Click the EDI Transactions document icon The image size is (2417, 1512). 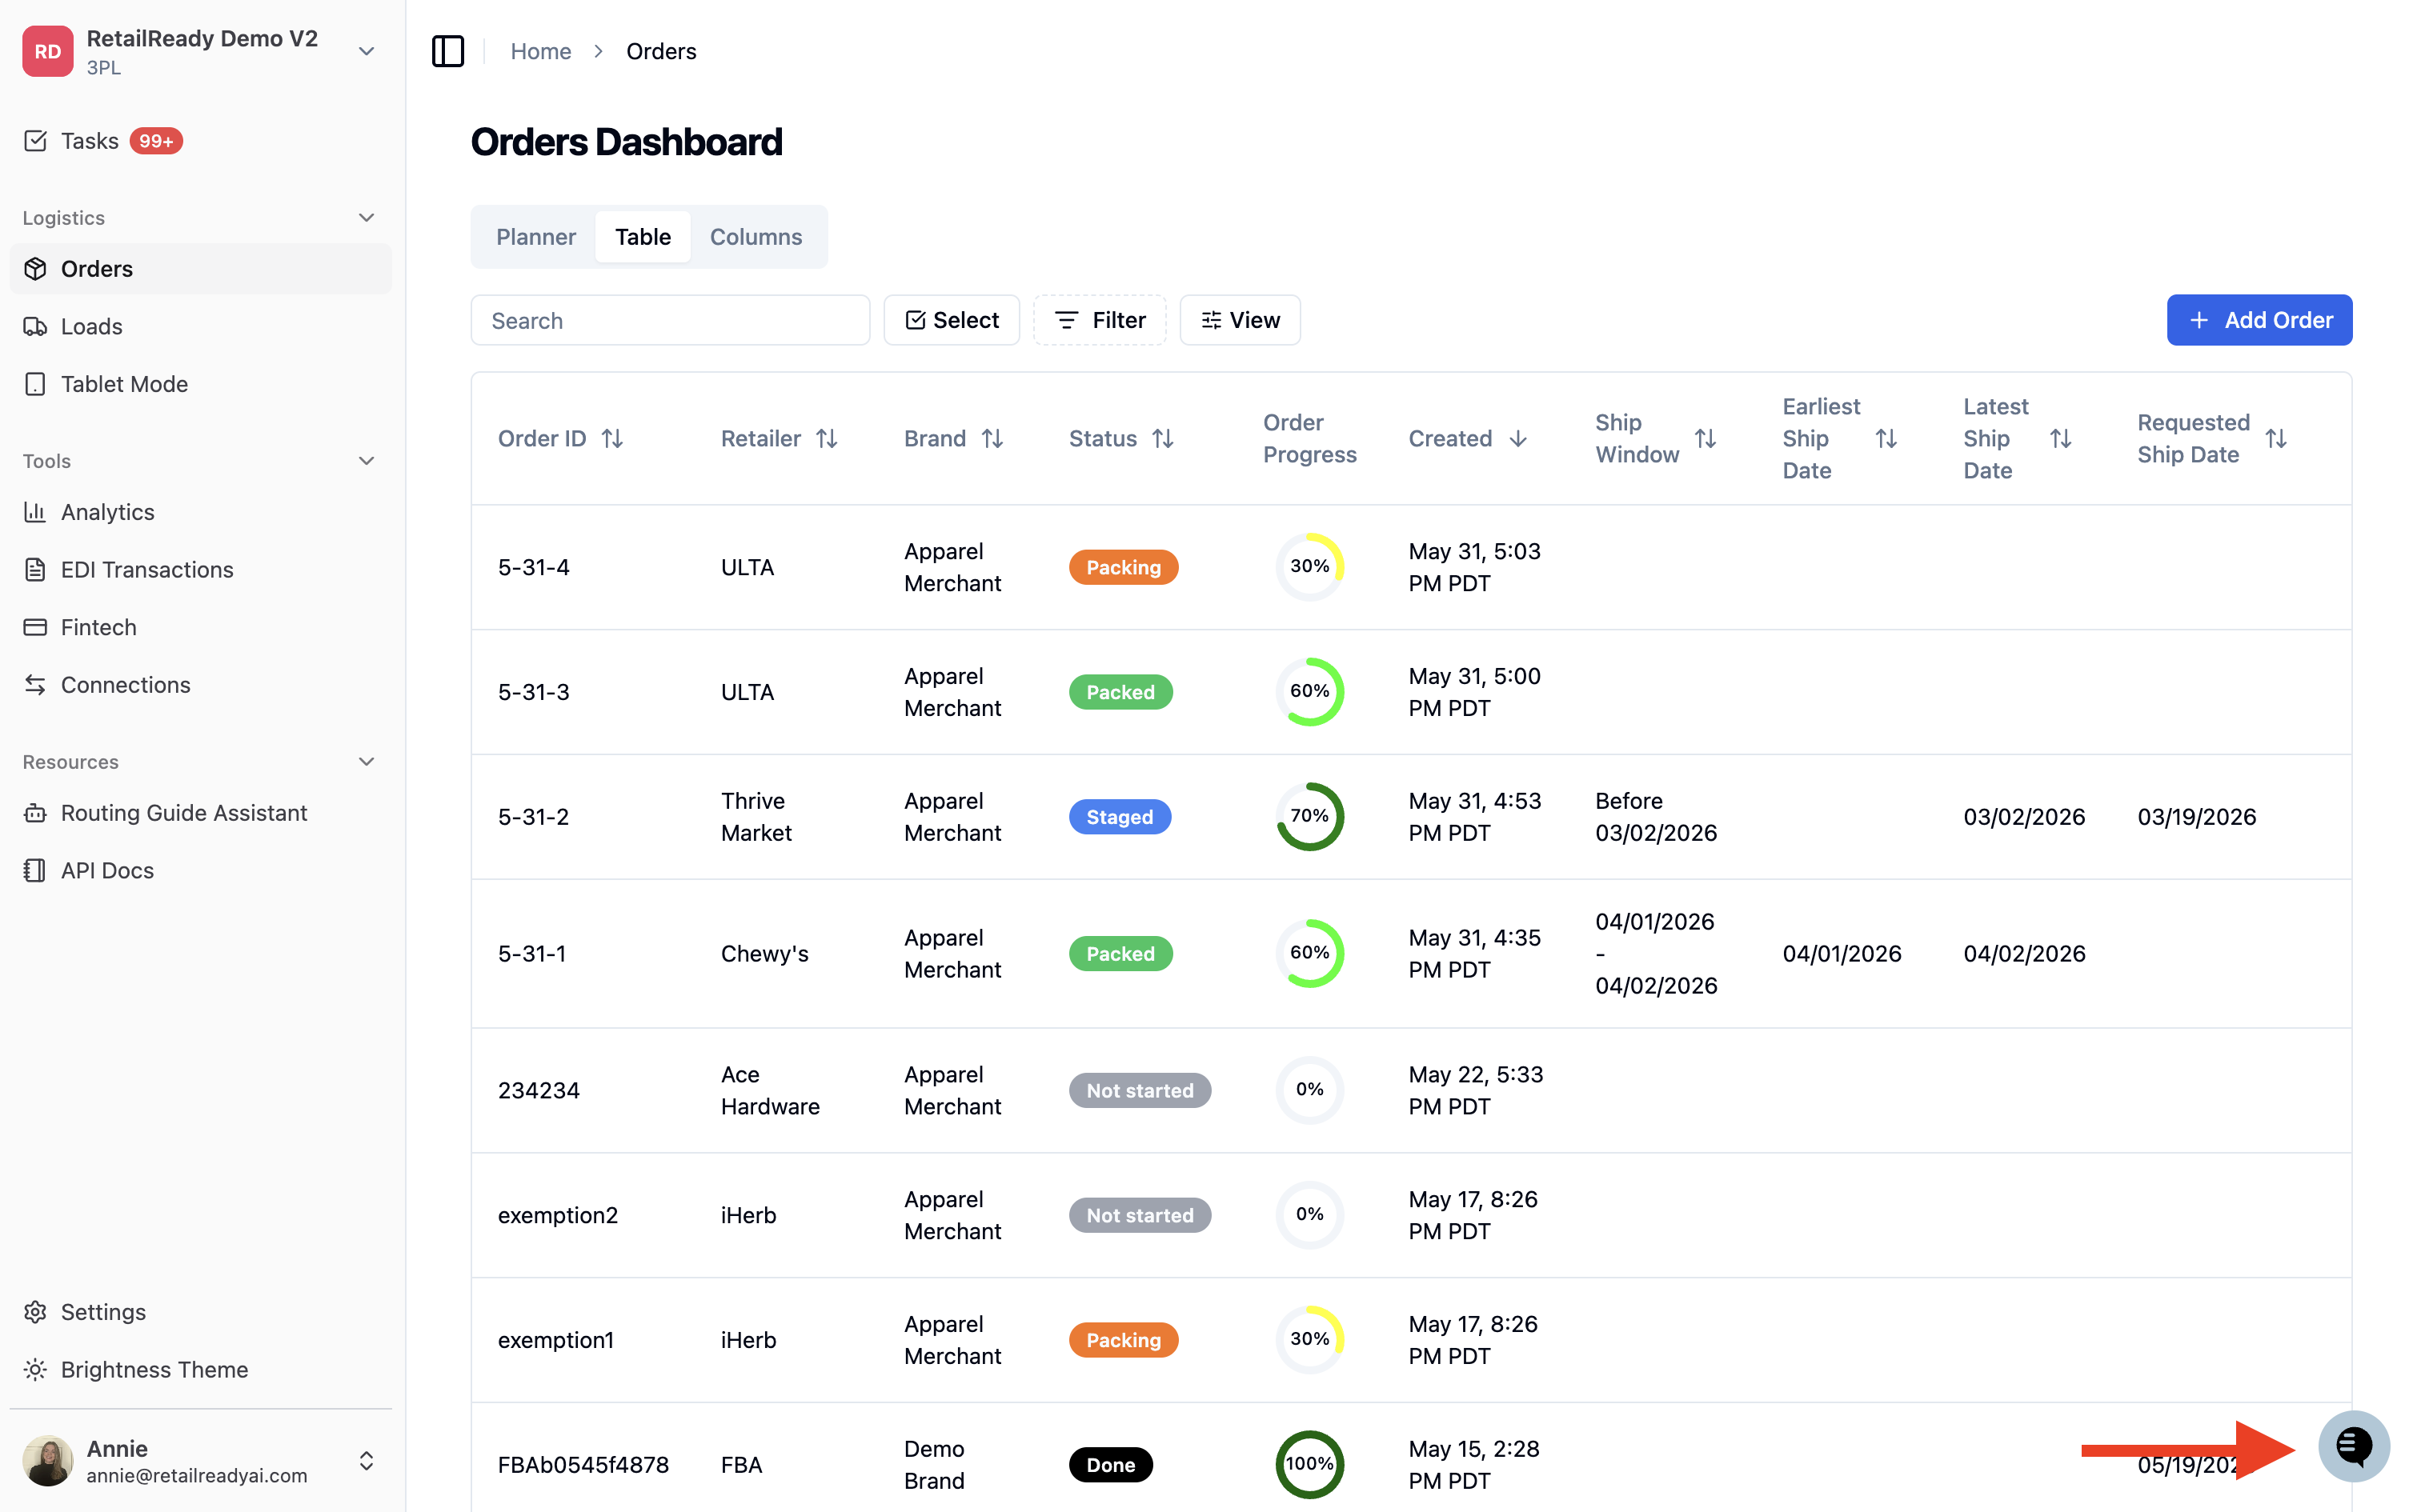35,569
